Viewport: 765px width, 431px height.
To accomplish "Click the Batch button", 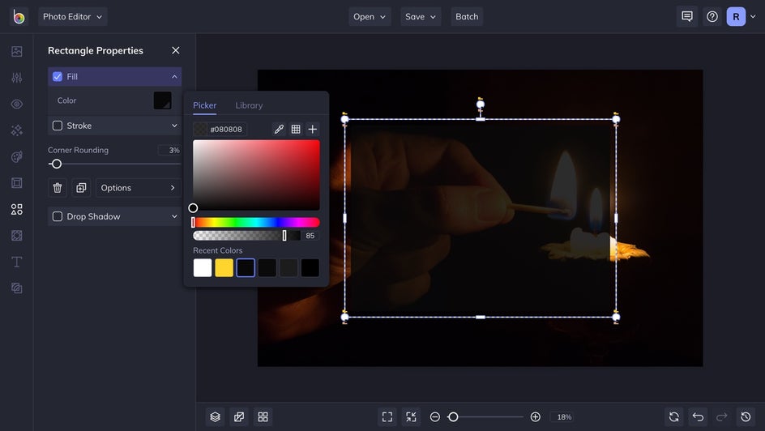I will point(467,16).
